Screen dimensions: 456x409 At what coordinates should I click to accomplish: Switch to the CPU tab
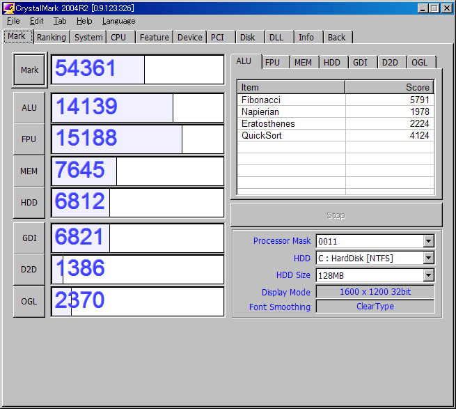click(121, 37)
